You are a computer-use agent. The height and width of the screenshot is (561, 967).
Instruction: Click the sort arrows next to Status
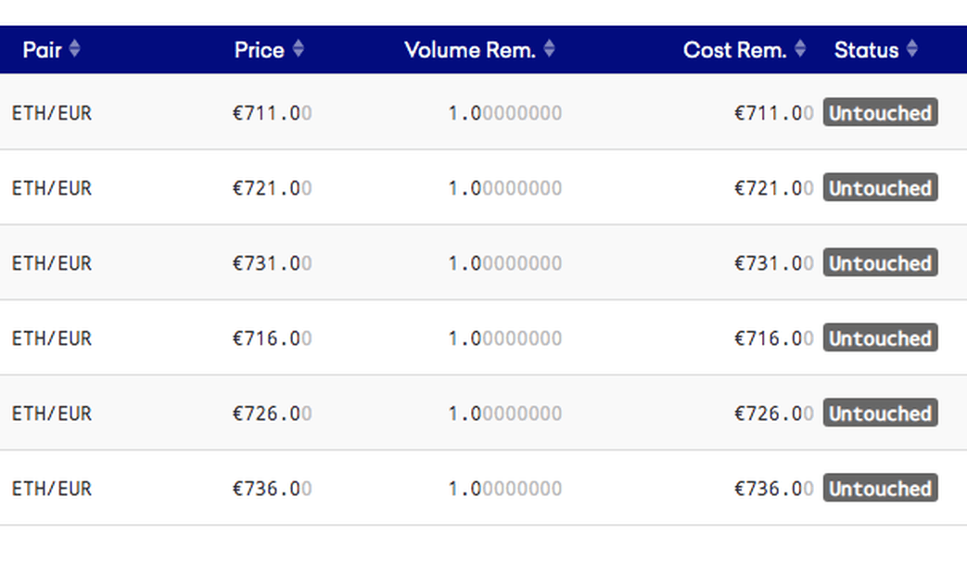click(912, 49)
